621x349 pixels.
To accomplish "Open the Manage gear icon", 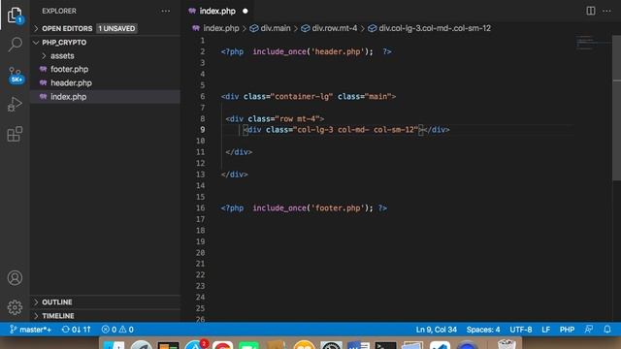I will point(15,307).
